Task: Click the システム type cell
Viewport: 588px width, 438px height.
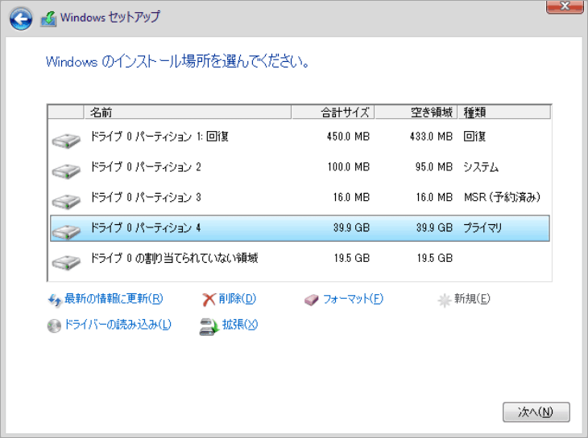Action: [x=481, y=167]
